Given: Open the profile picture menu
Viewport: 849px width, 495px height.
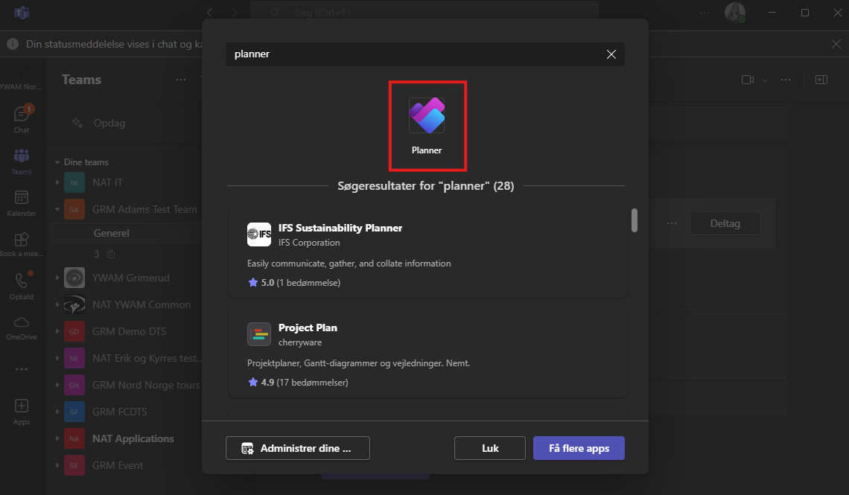Looking at the screenshot, I should [x=735, y=12].
